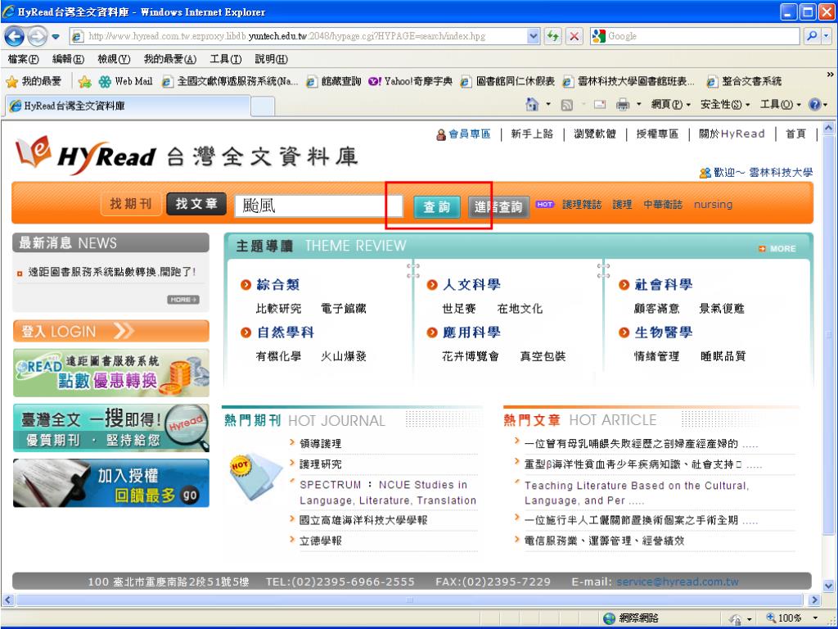Screen dimensions: 838x629
Task: Click the 進階查詢 advanced search button
Action: [x=498, y=207]
